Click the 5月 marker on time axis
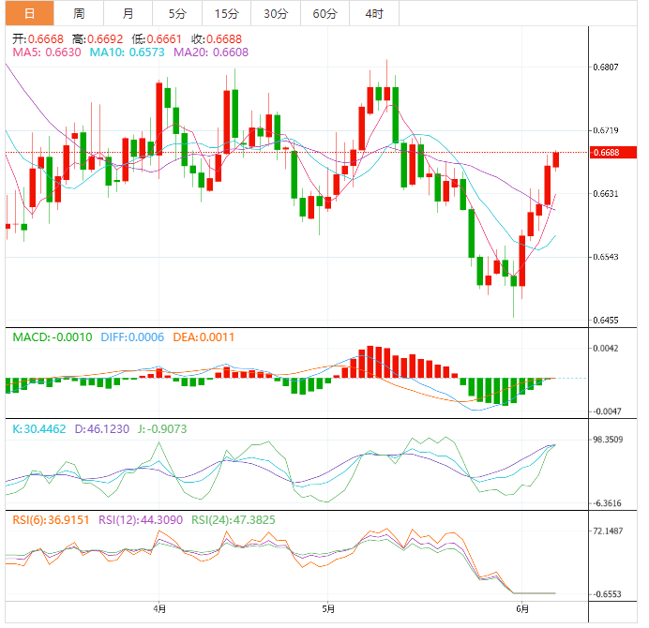Image resolution: width=649 pixels, height=628 pixels. (x=325, y=607)
